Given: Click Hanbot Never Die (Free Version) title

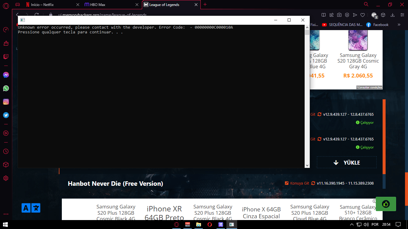Looking at the screenshot, I should coord(116,184).
